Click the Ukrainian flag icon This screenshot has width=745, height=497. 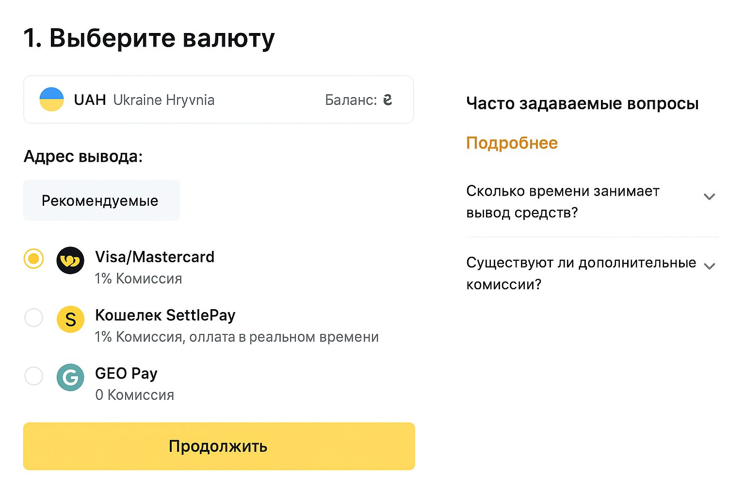(x=52, y=99)
